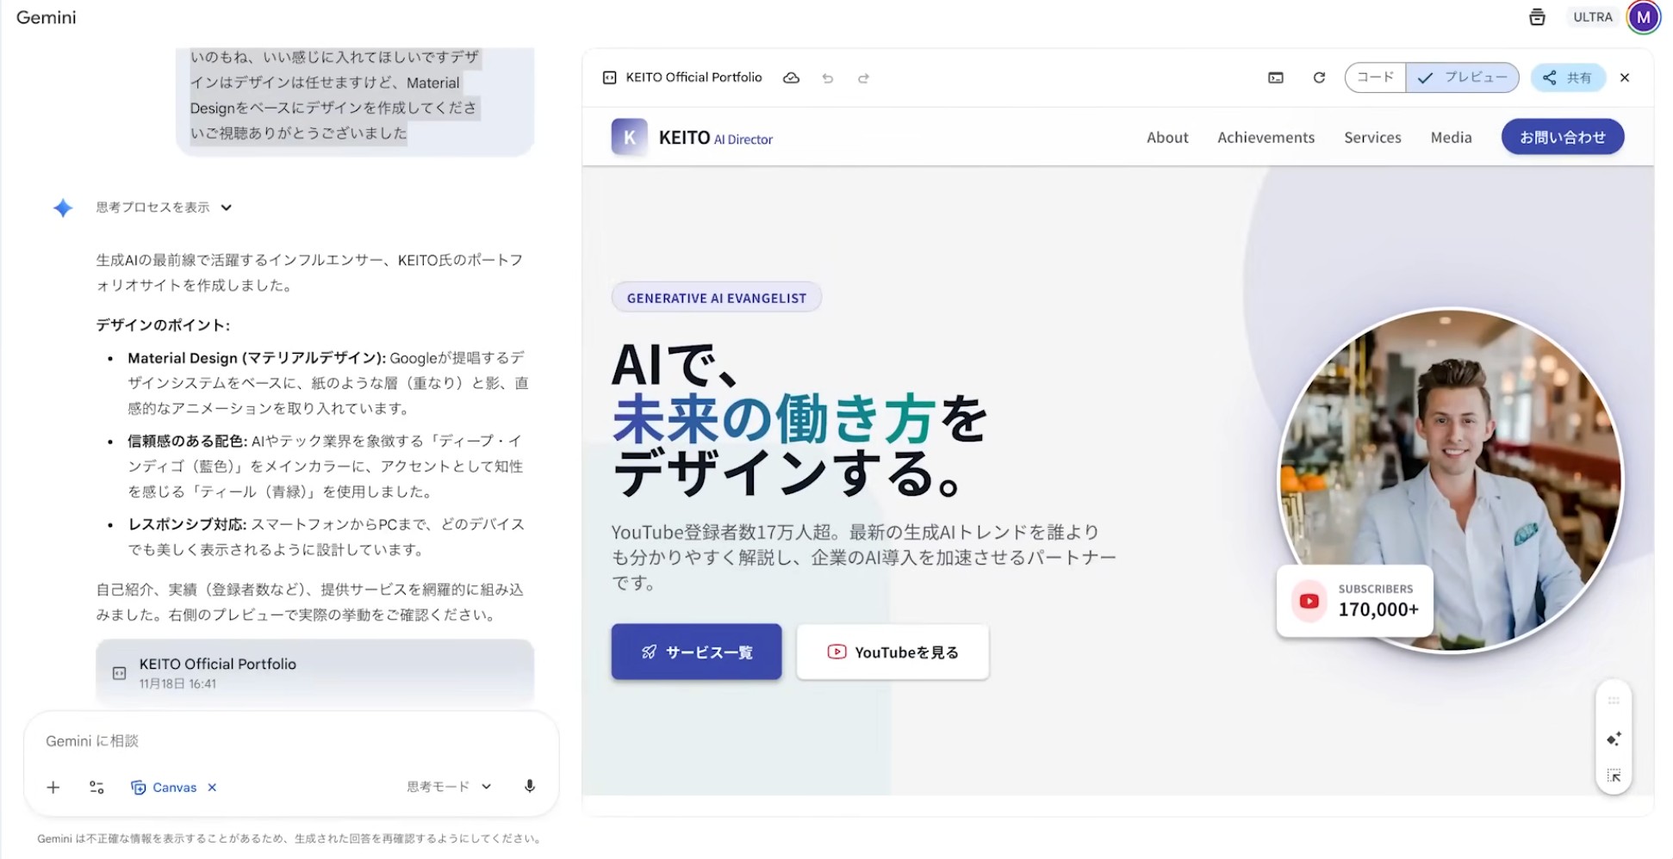Click the drag handle on the floating toolbar
Screen dimensions: 1673x859
1614,701
